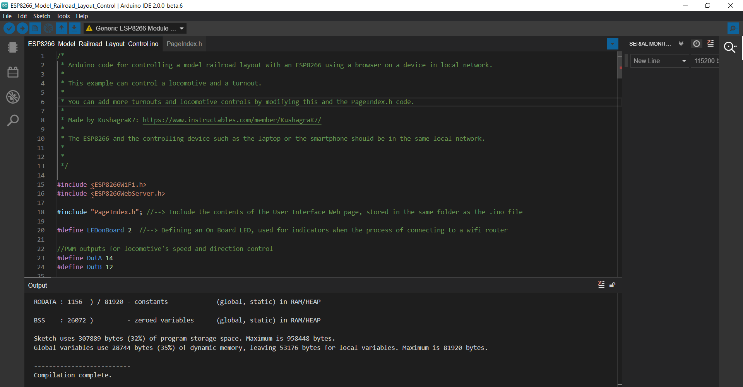Click the new sketch document icon in toolbar
This screenshot has height=387, width=743.
point(35,28)
